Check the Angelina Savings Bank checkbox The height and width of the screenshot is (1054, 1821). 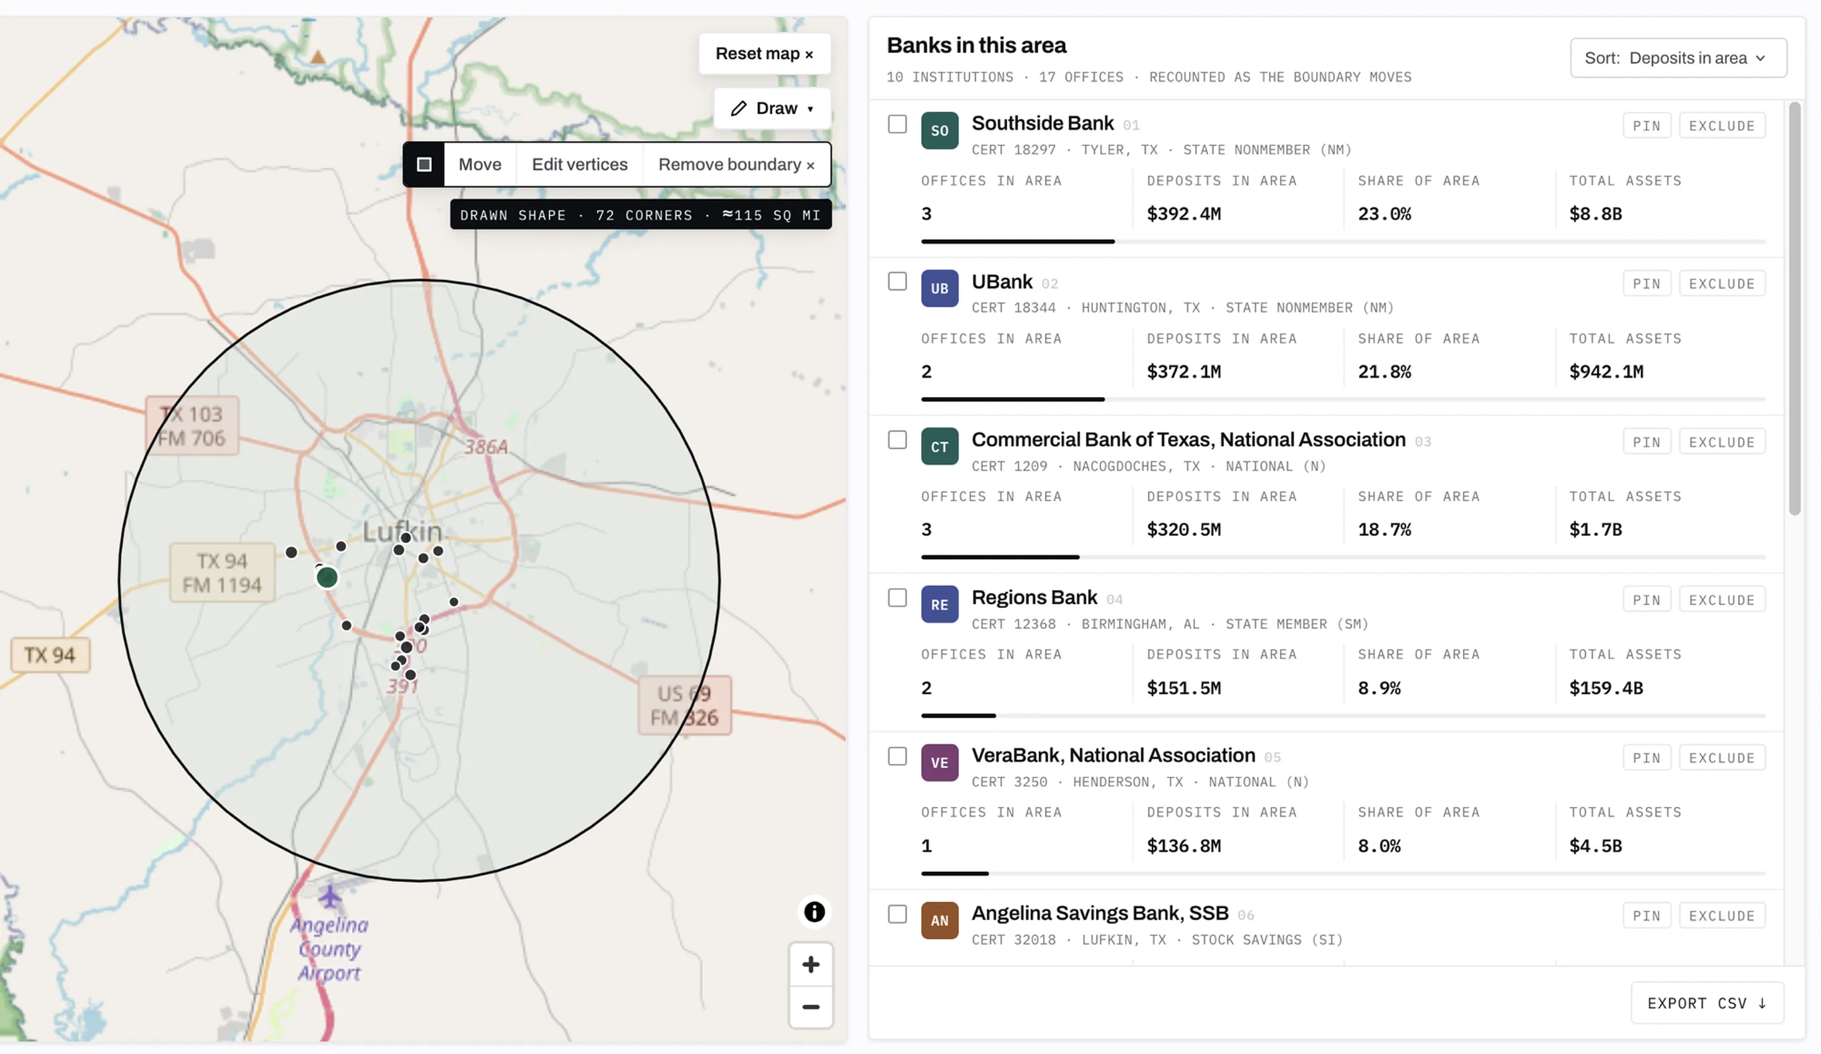pyautogui.click(x=896, y=914)
